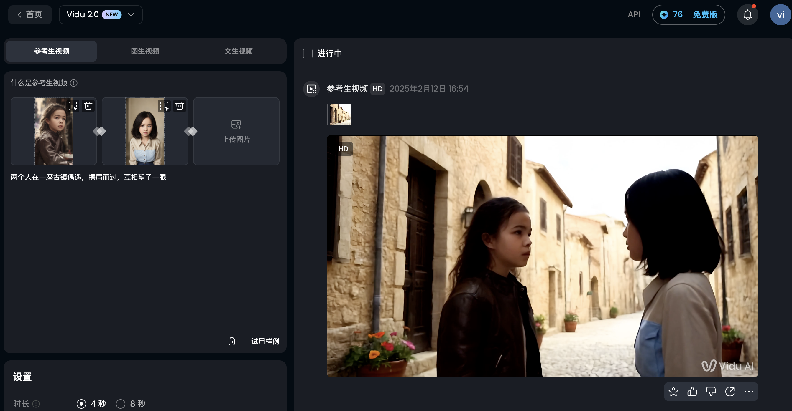792x411 pixels.
Task: Clear the prompt with the trash icon
Action: [231, 341]
